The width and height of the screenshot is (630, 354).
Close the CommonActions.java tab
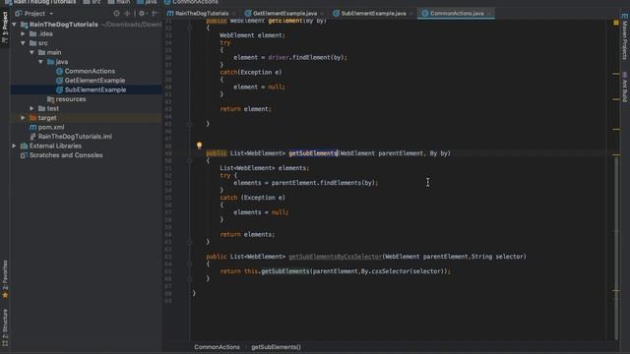[489, 13]
